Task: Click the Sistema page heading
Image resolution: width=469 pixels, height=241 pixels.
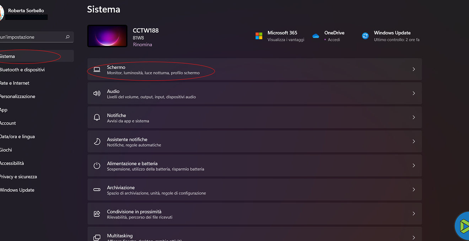Action: pos(104,9)
